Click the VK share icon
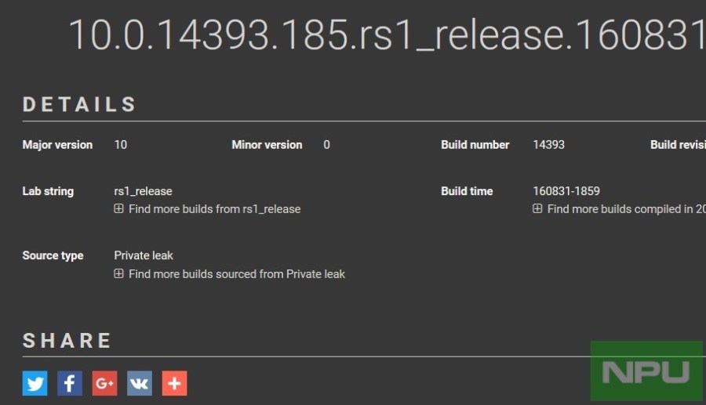 (140, 383)
